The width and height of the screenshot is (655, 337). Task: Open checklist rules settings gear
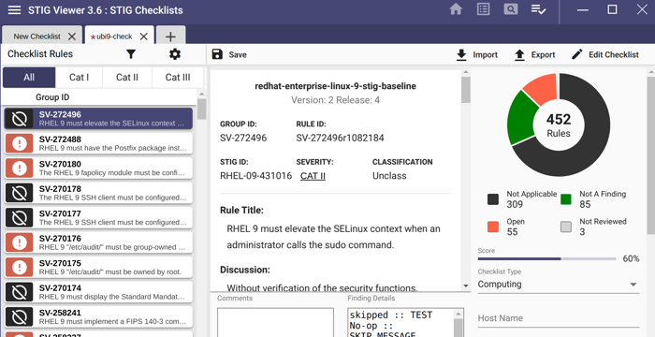(x=175, y=54)
